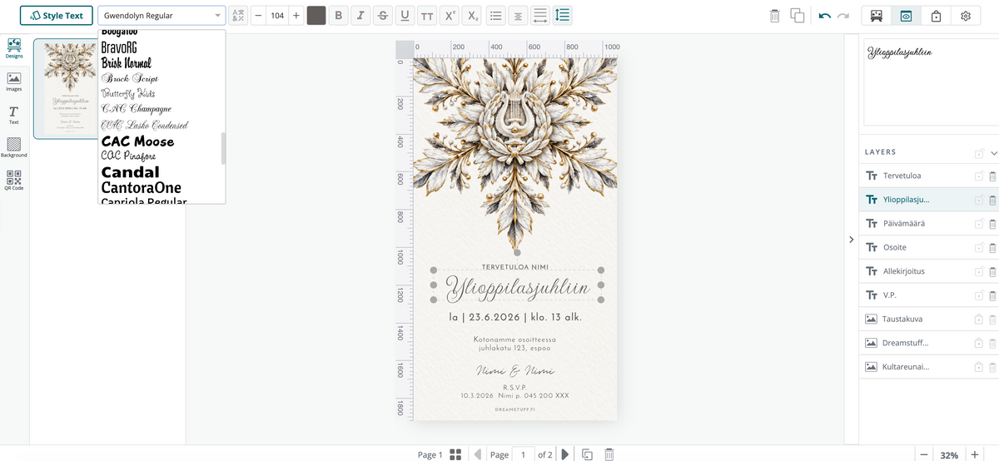Toggle bold formatting

[338, 16]
